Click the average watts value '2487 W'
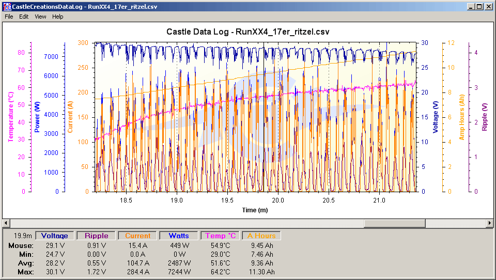 179,263
